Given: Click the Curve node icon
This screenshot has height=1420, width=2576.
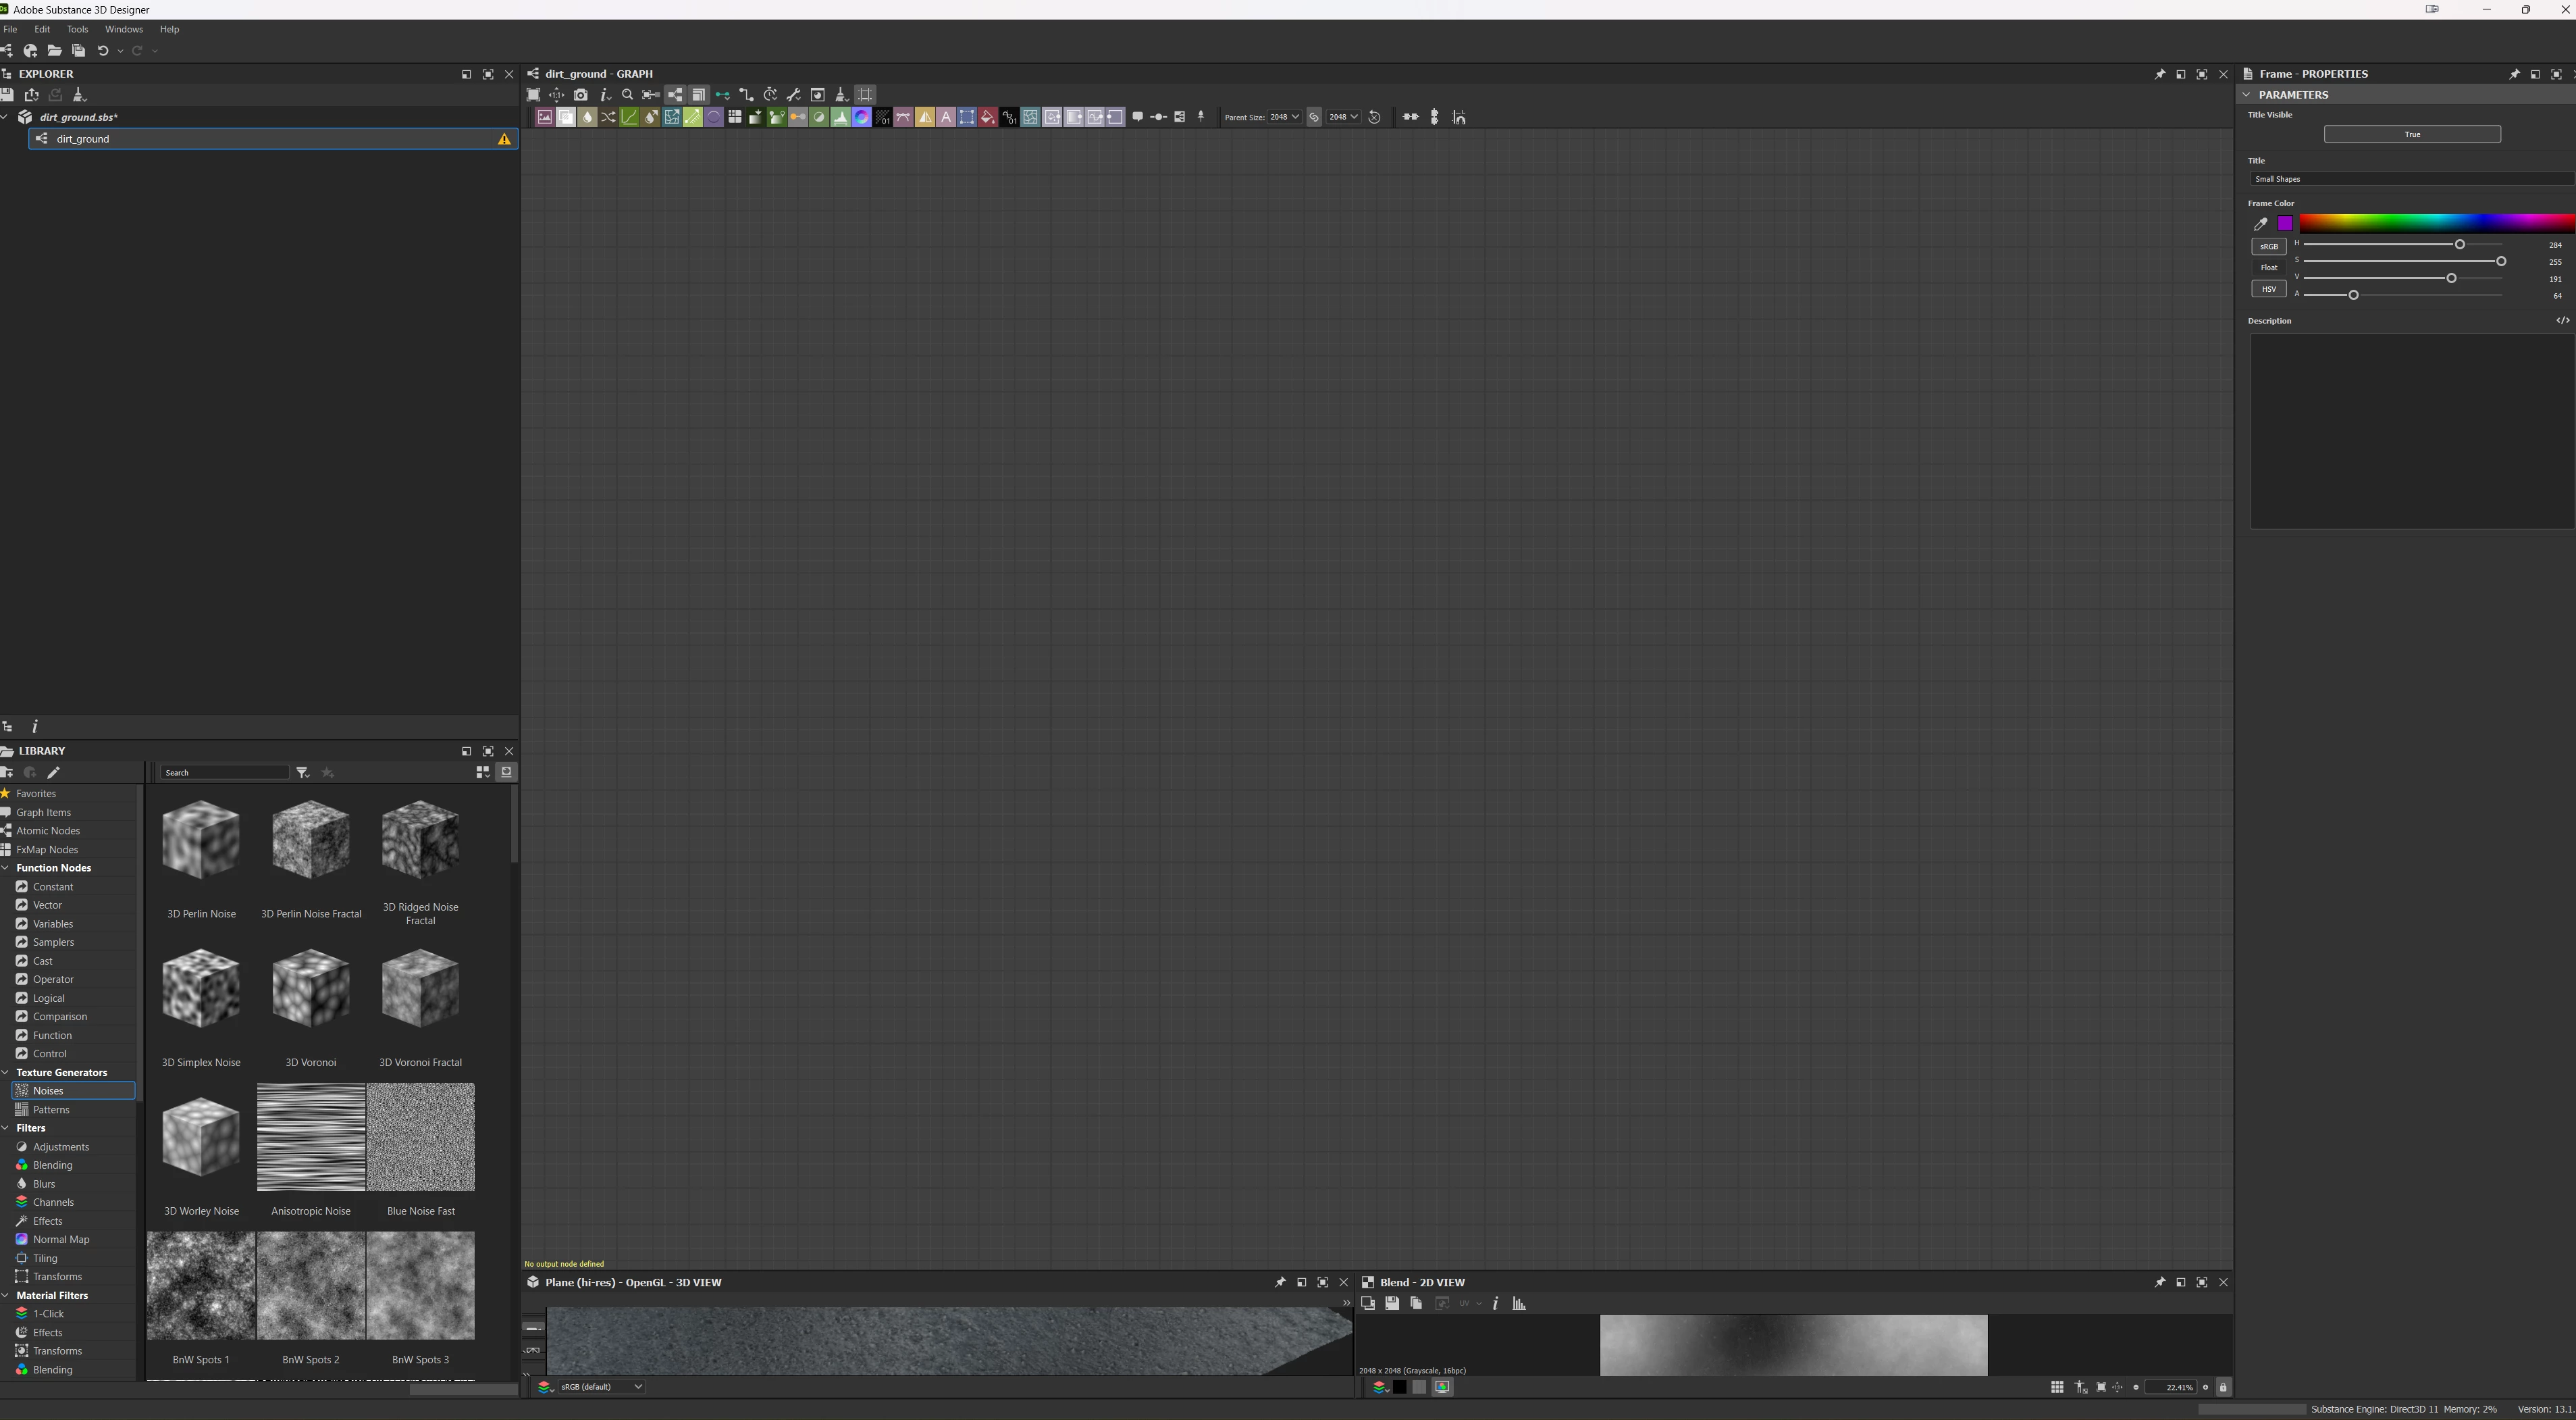Looking at the screenshot, I should click(629, 117).
